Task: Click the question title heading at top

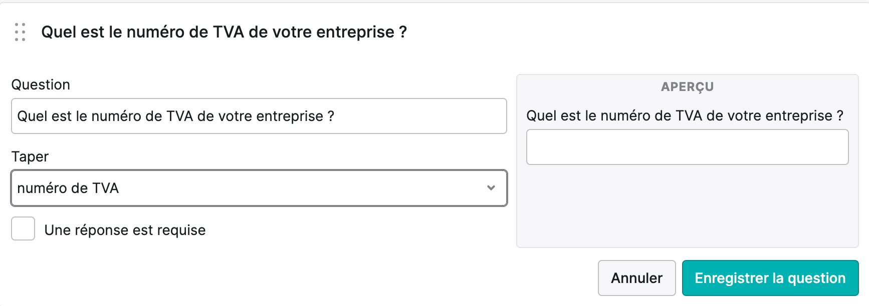Action: [x=224, y=32]
